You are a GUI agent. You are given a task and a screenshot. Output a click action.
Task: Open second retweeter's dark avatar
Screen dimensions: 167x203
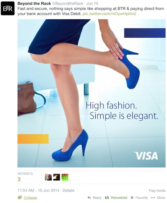(57, 177)
